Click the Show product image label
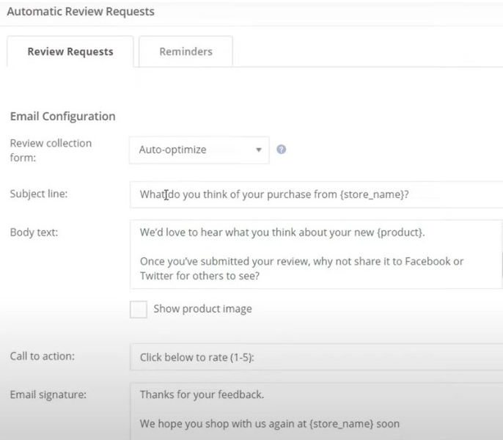 202,309
